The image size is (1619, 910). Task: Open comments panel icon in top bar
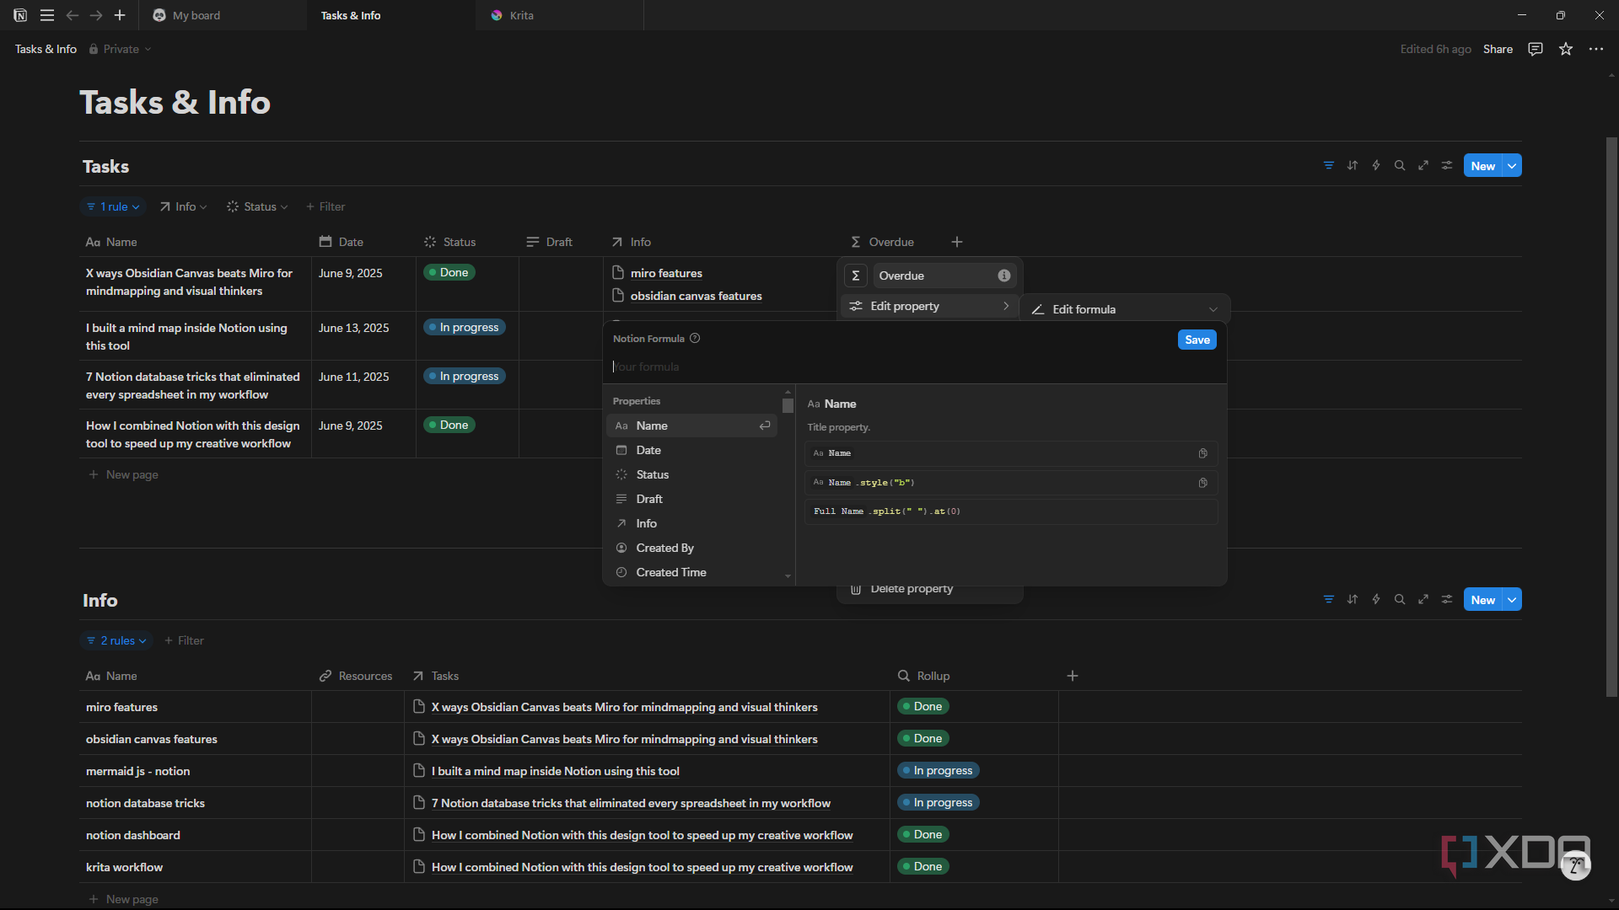[1536, 49]
